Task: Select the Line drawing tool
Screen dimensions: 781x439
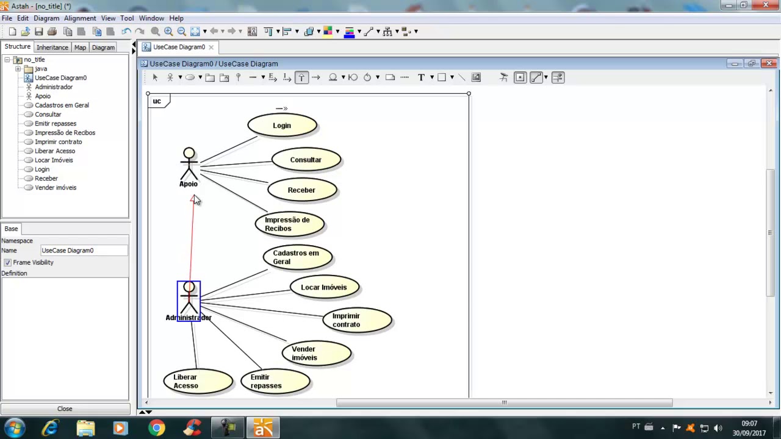Action: point(461,77)
